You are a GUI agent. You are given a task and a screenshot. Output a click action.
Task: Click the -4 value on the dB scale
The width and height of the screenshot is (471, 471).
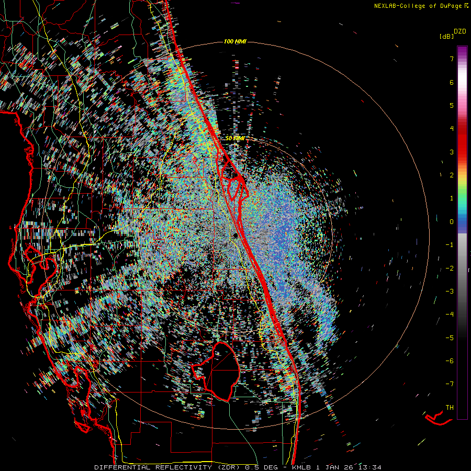tap(450, 315)
